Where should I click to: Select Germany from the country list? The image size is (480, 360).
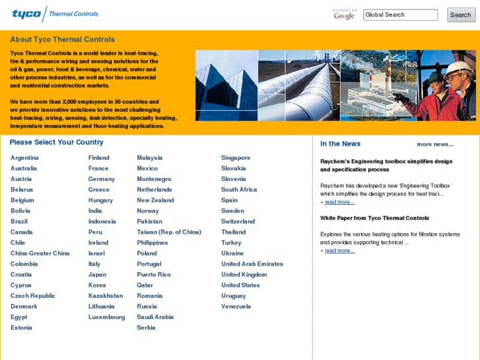click(x=102, y=179)
